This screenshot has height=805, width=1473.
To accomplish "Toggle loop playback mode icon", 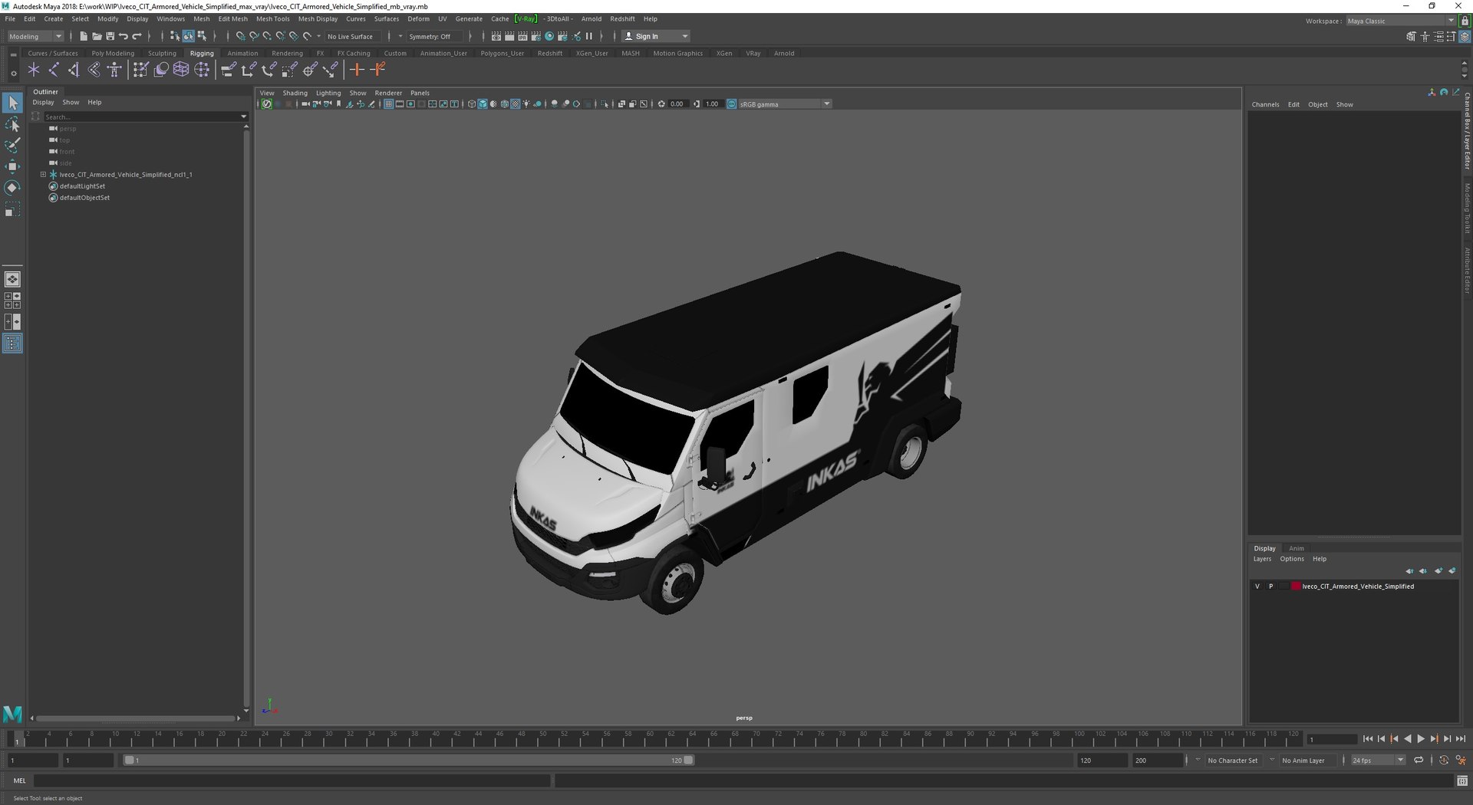I will coord(1419,761).
